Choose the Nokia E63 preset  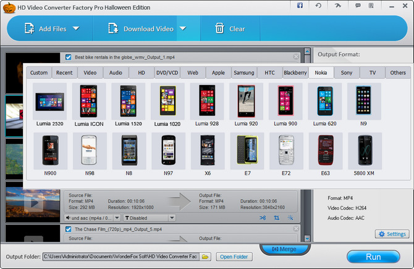326,154
